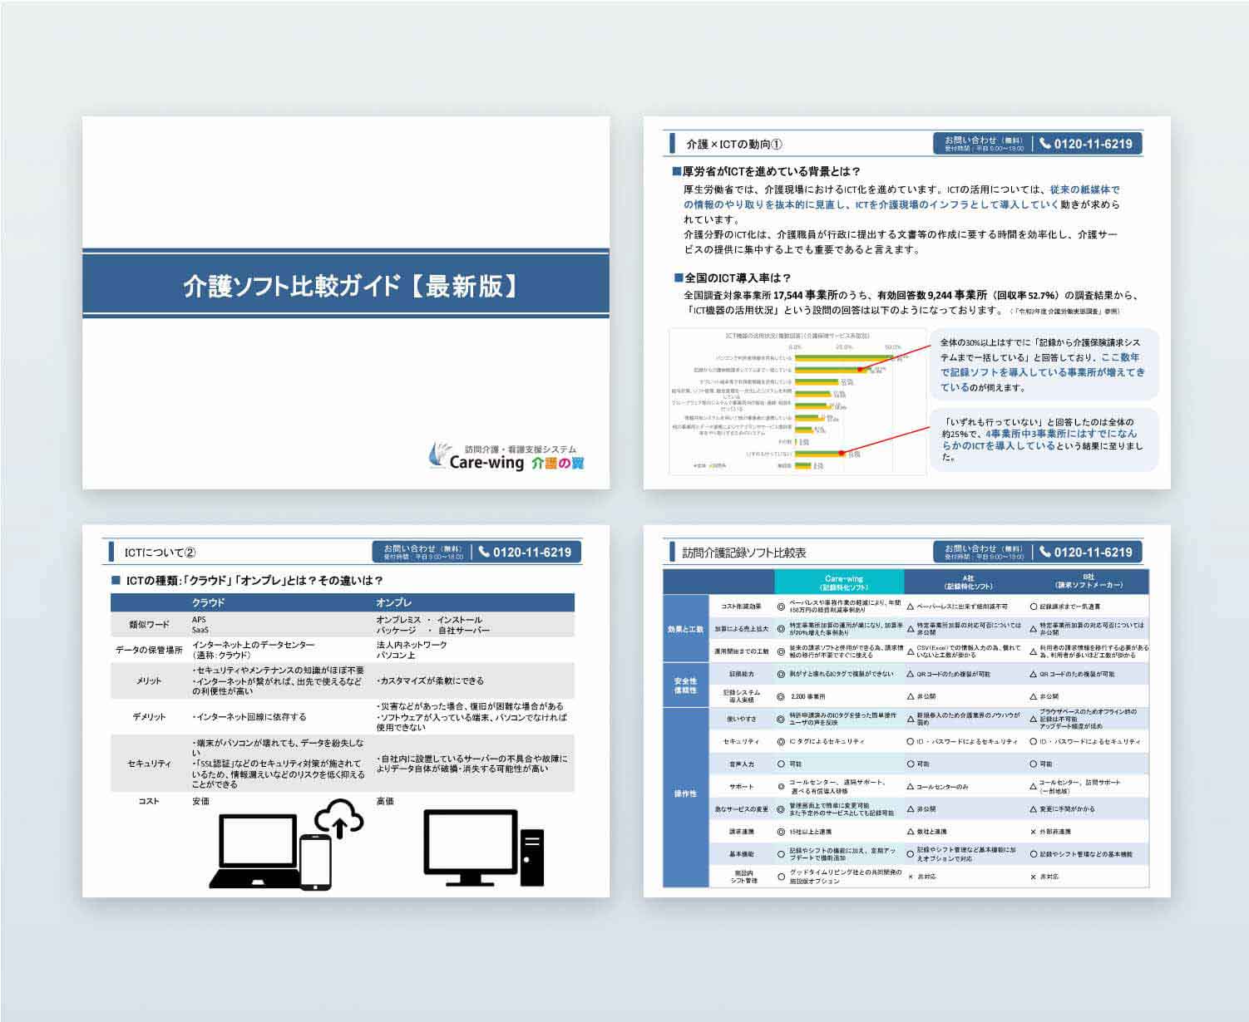Click the 安全性信頼性 row category cell
This screenshot has height=1022, width=1249.
[685, 685]
